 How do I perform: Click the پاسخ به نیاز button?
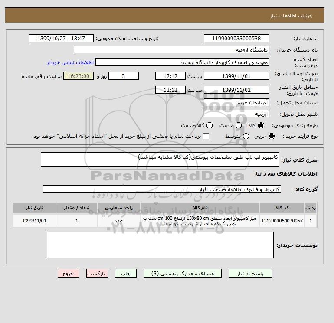pos(250,274)
